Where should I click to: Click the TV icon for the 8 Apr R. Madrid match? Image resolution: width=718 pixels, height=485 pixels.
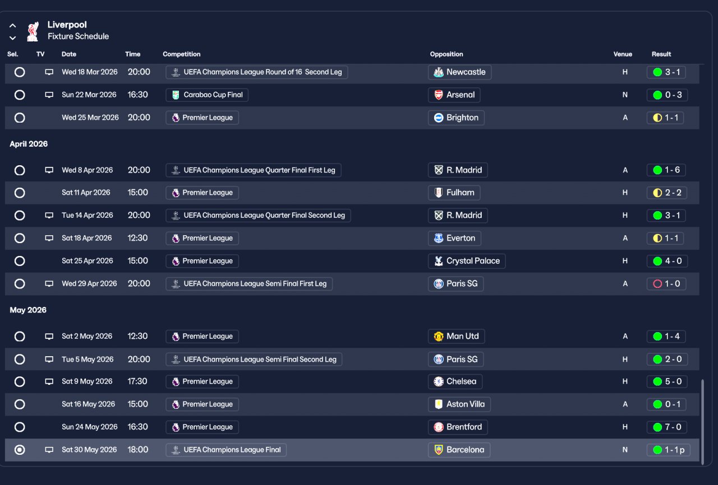49,170
